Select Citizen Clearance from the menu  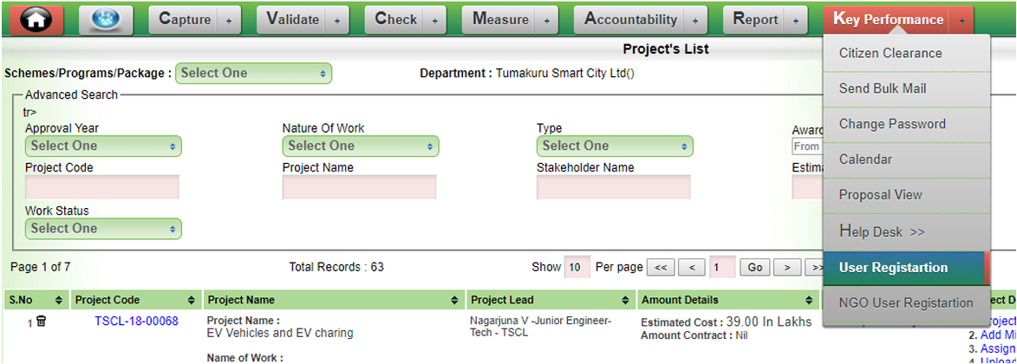(x=890, y=53)
